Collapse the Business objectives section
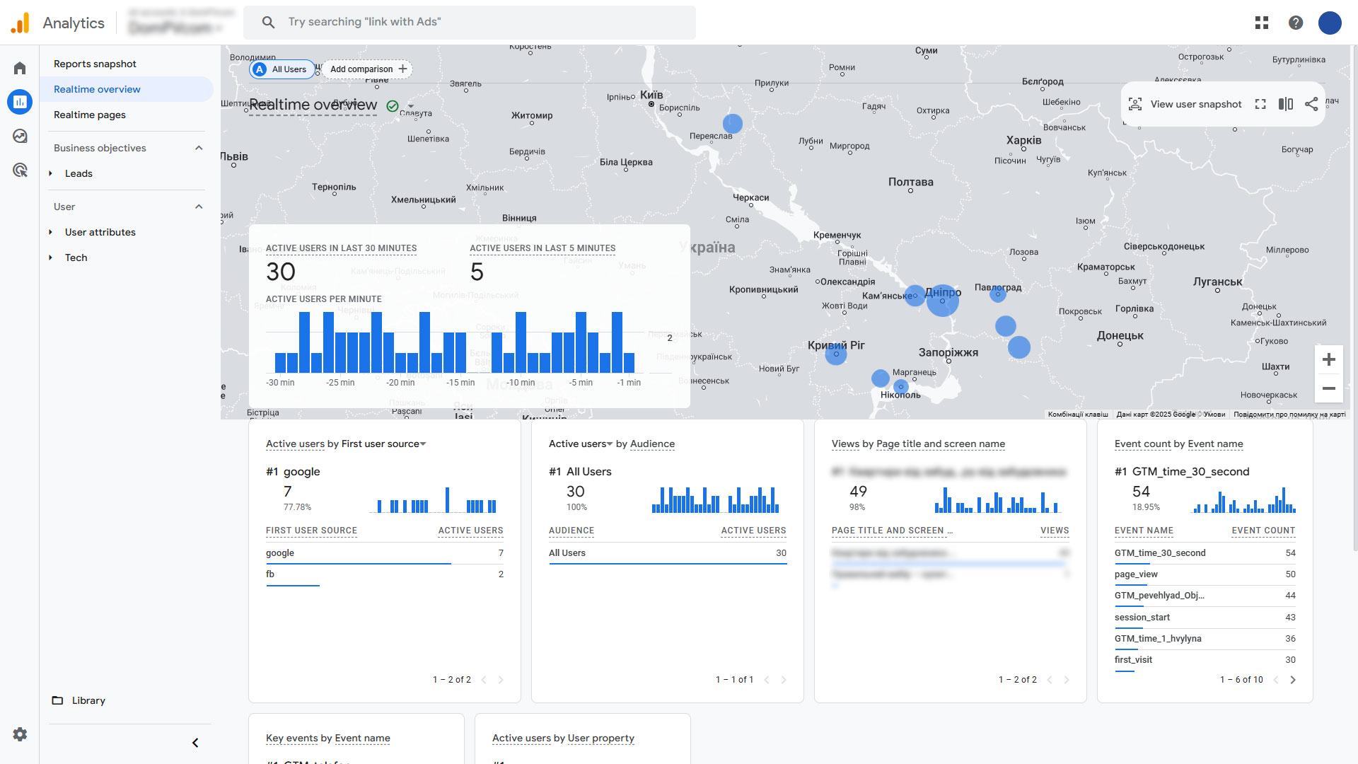The image size is (1358, 764). [199, 148]
